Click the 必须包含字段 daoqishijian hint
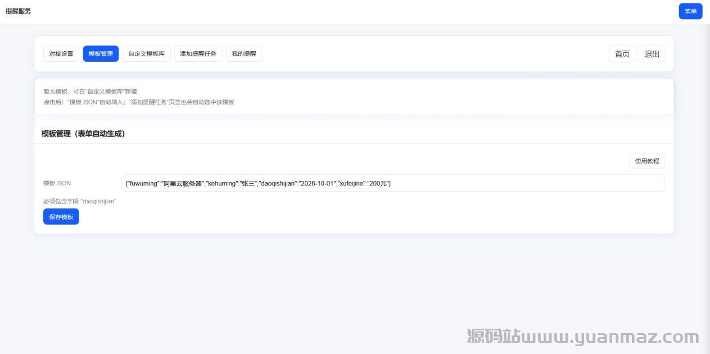Image resolution: width=710 pixels, height=354 pixels. [80, 201]
